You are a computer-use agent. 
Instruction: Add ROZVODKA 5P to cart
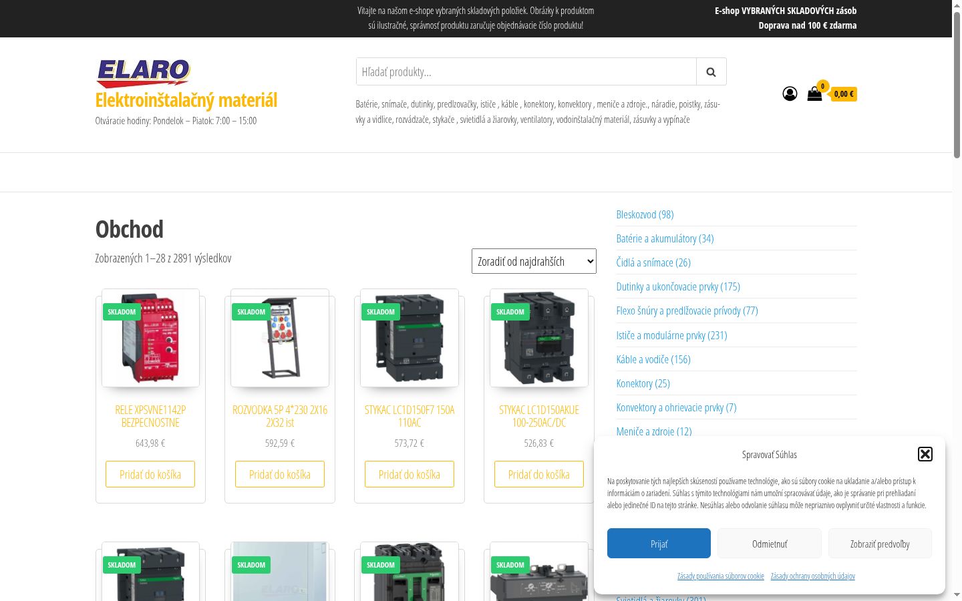(x=280, y=474)
